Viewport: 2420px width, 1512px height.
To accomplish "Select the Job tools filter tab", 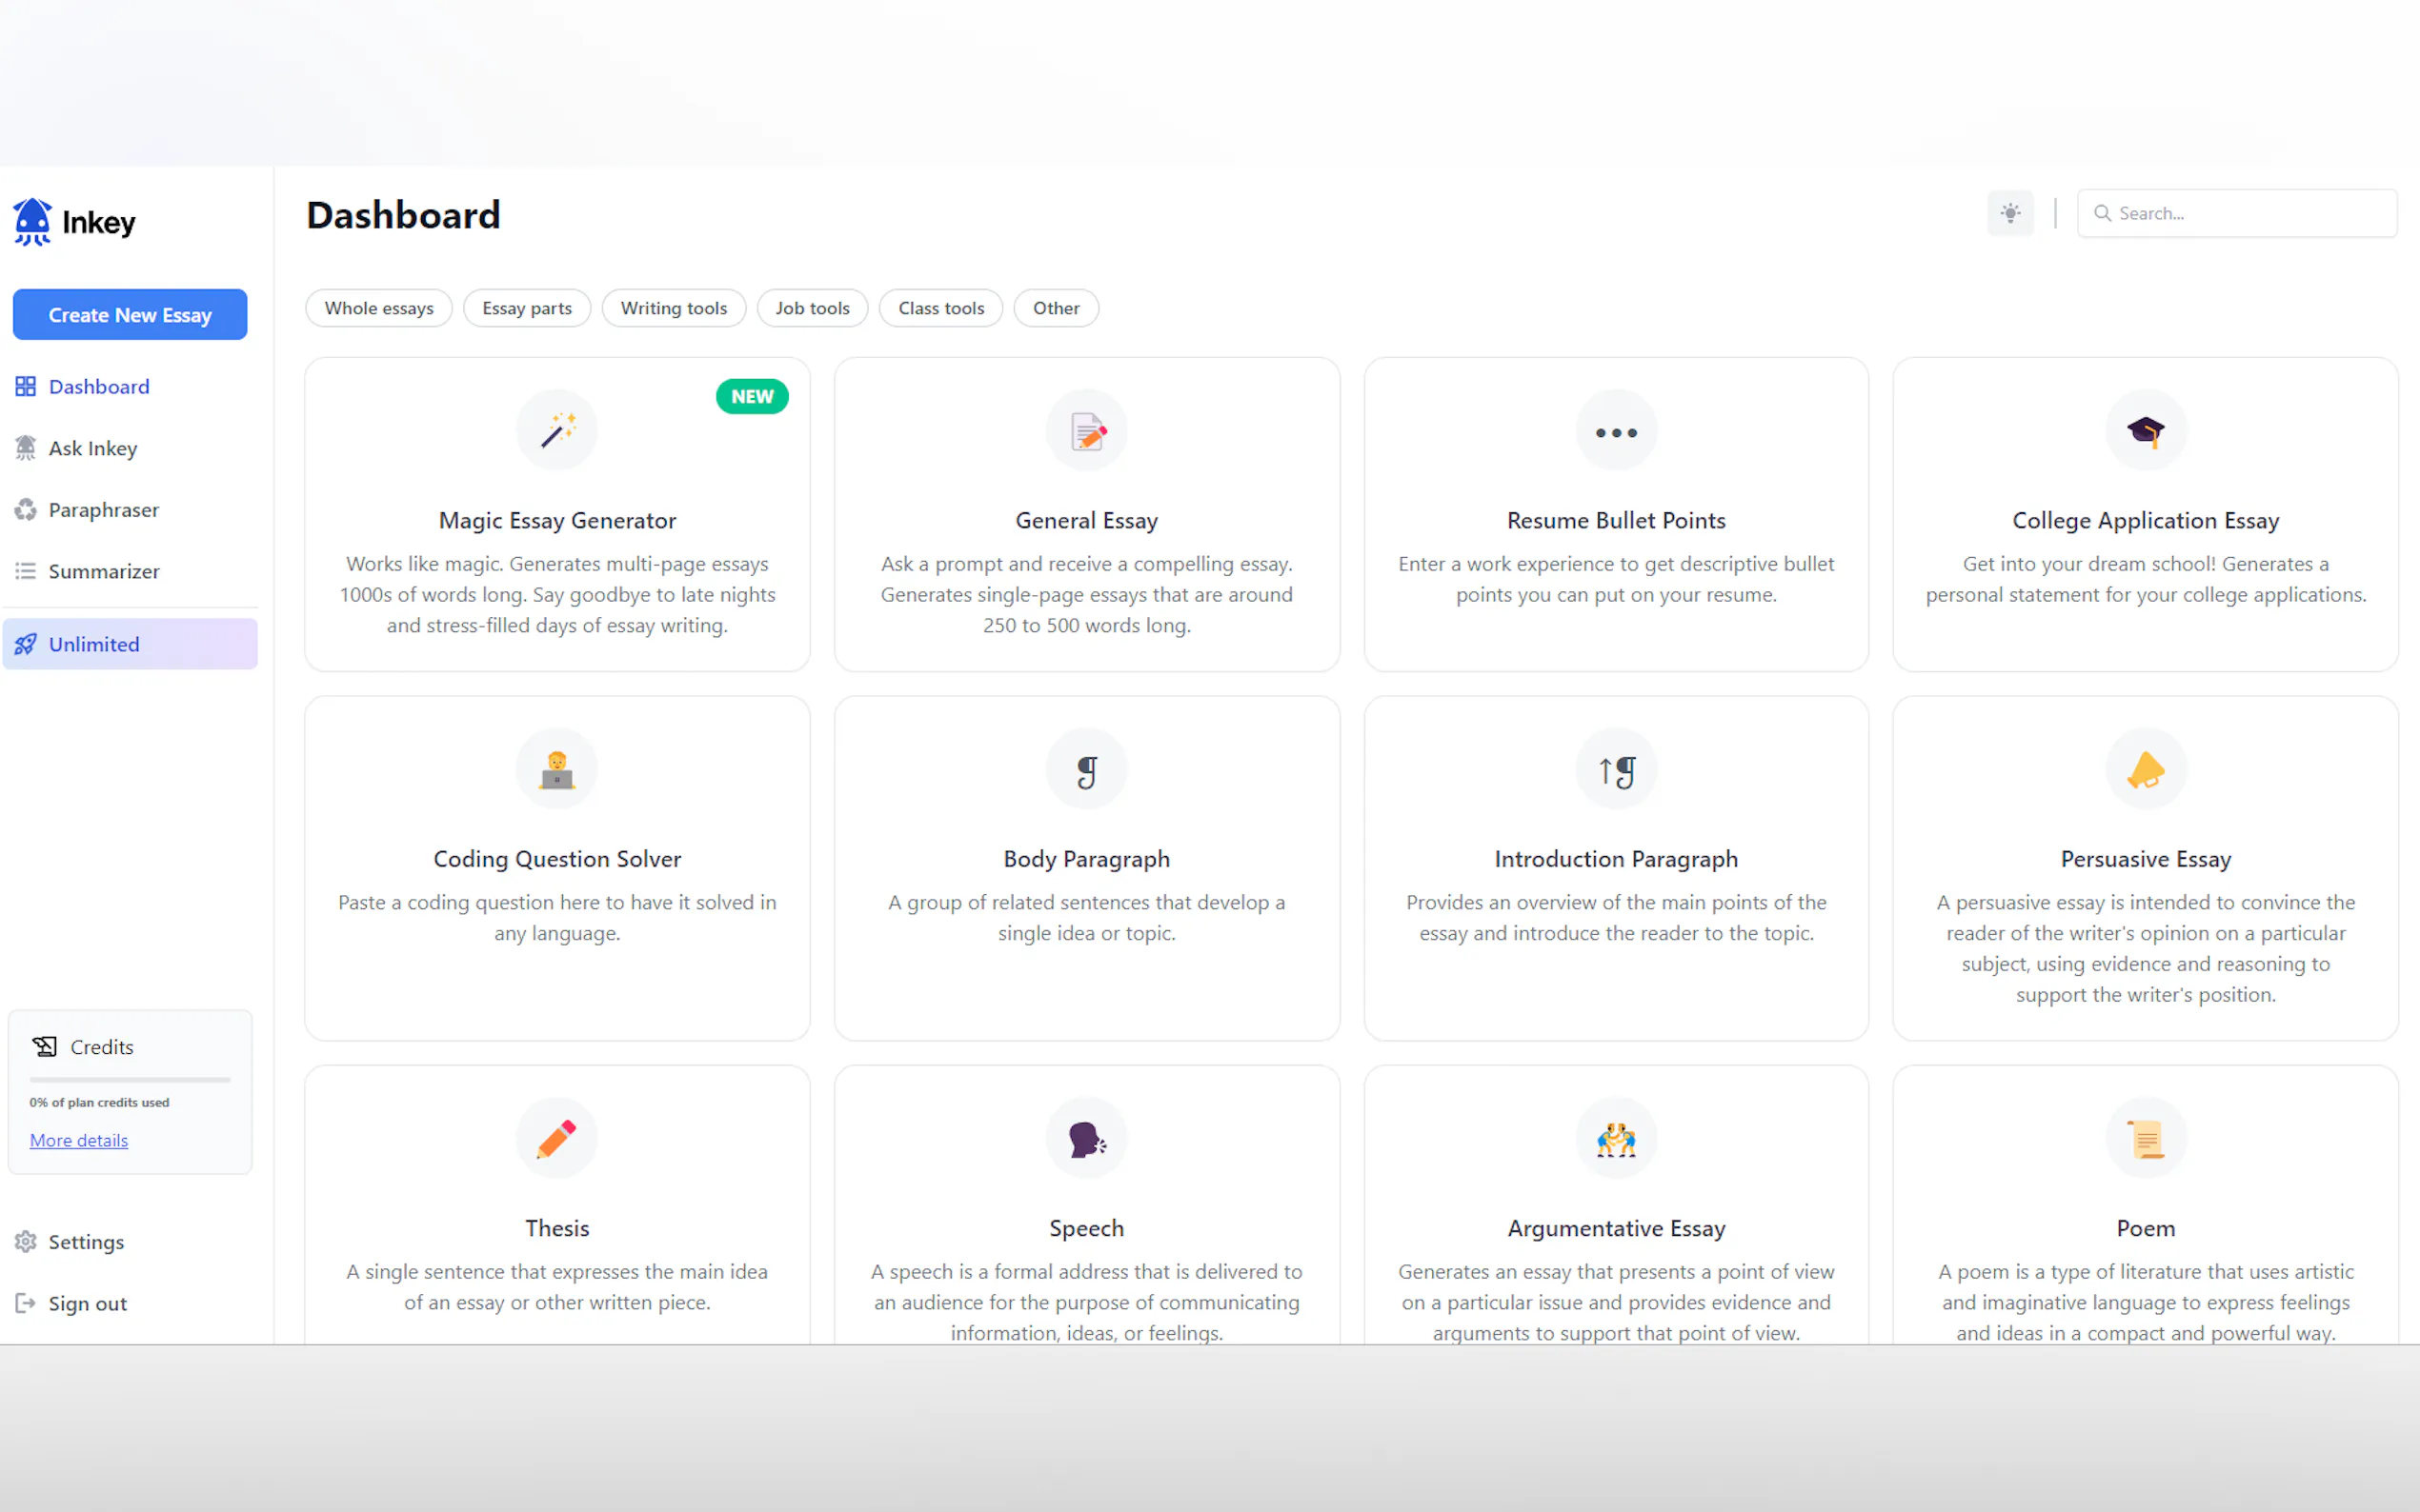I will pos(812,308).
